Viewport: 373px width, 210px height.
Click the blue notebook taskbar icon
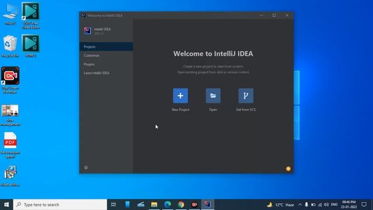pyautogui.click(x=128, y=205)
